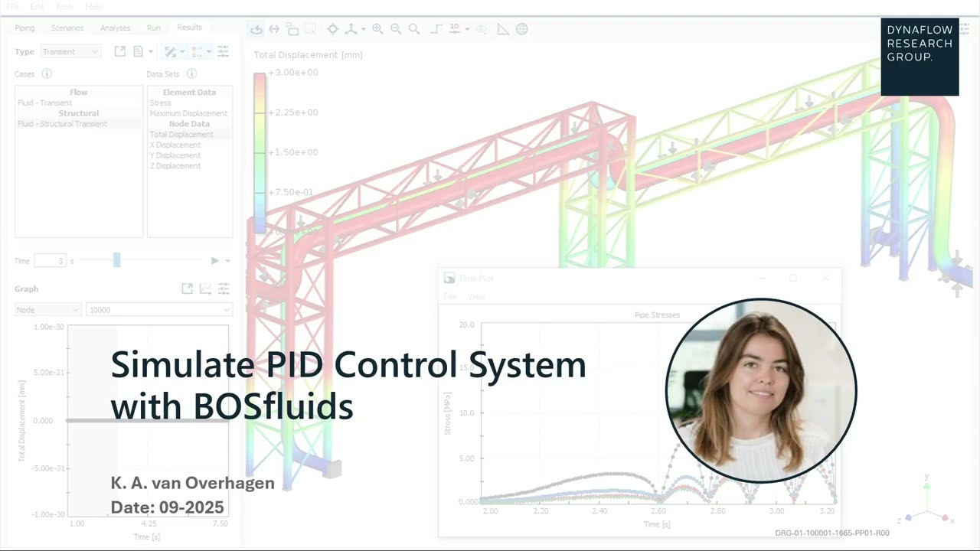The image size is (980, 551).
Task: Open the Tools menu
Action: point(64,7)
